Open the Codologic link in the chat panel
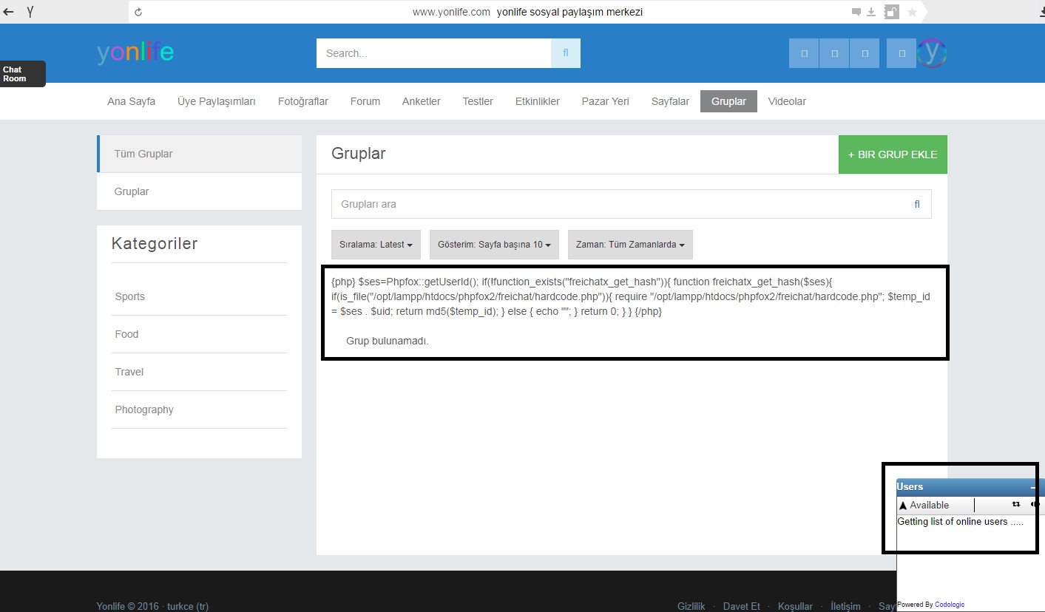1045x612 pixels. click(x=950, y=605)
